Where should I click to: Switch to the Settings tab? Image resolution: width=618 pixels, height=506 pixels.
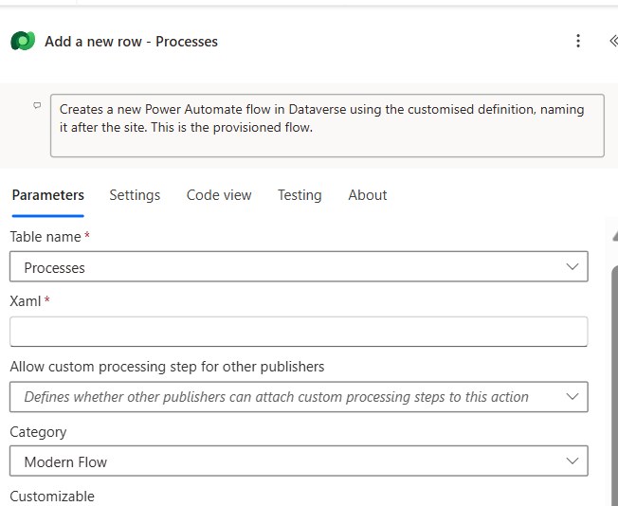click(135, 195)
